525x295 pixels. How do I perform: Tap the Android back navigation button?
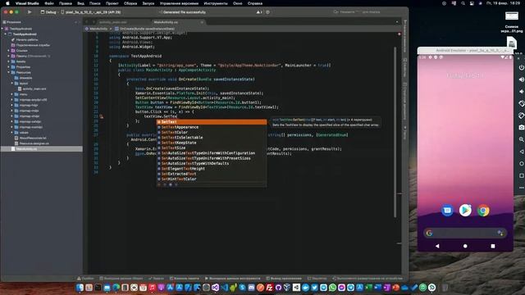point(437,246)
